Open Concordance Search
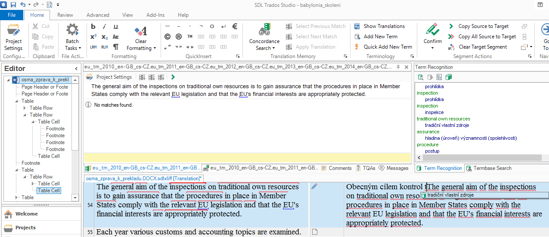The height and width of the screenshot is (237, 549). 264,37
